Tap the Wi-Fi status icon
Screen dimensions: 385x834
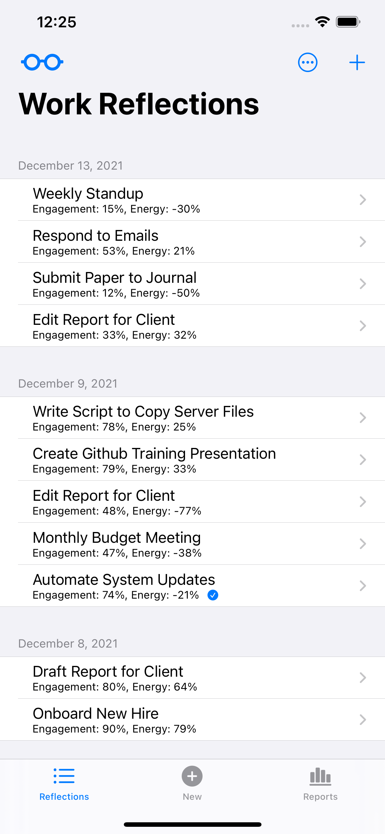[322, 22]
